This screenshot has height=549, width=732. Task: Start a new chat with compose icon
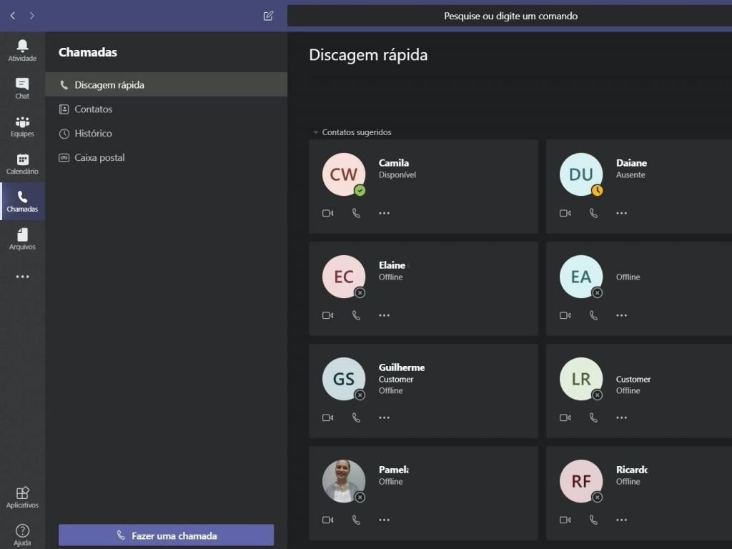point(268,16)
